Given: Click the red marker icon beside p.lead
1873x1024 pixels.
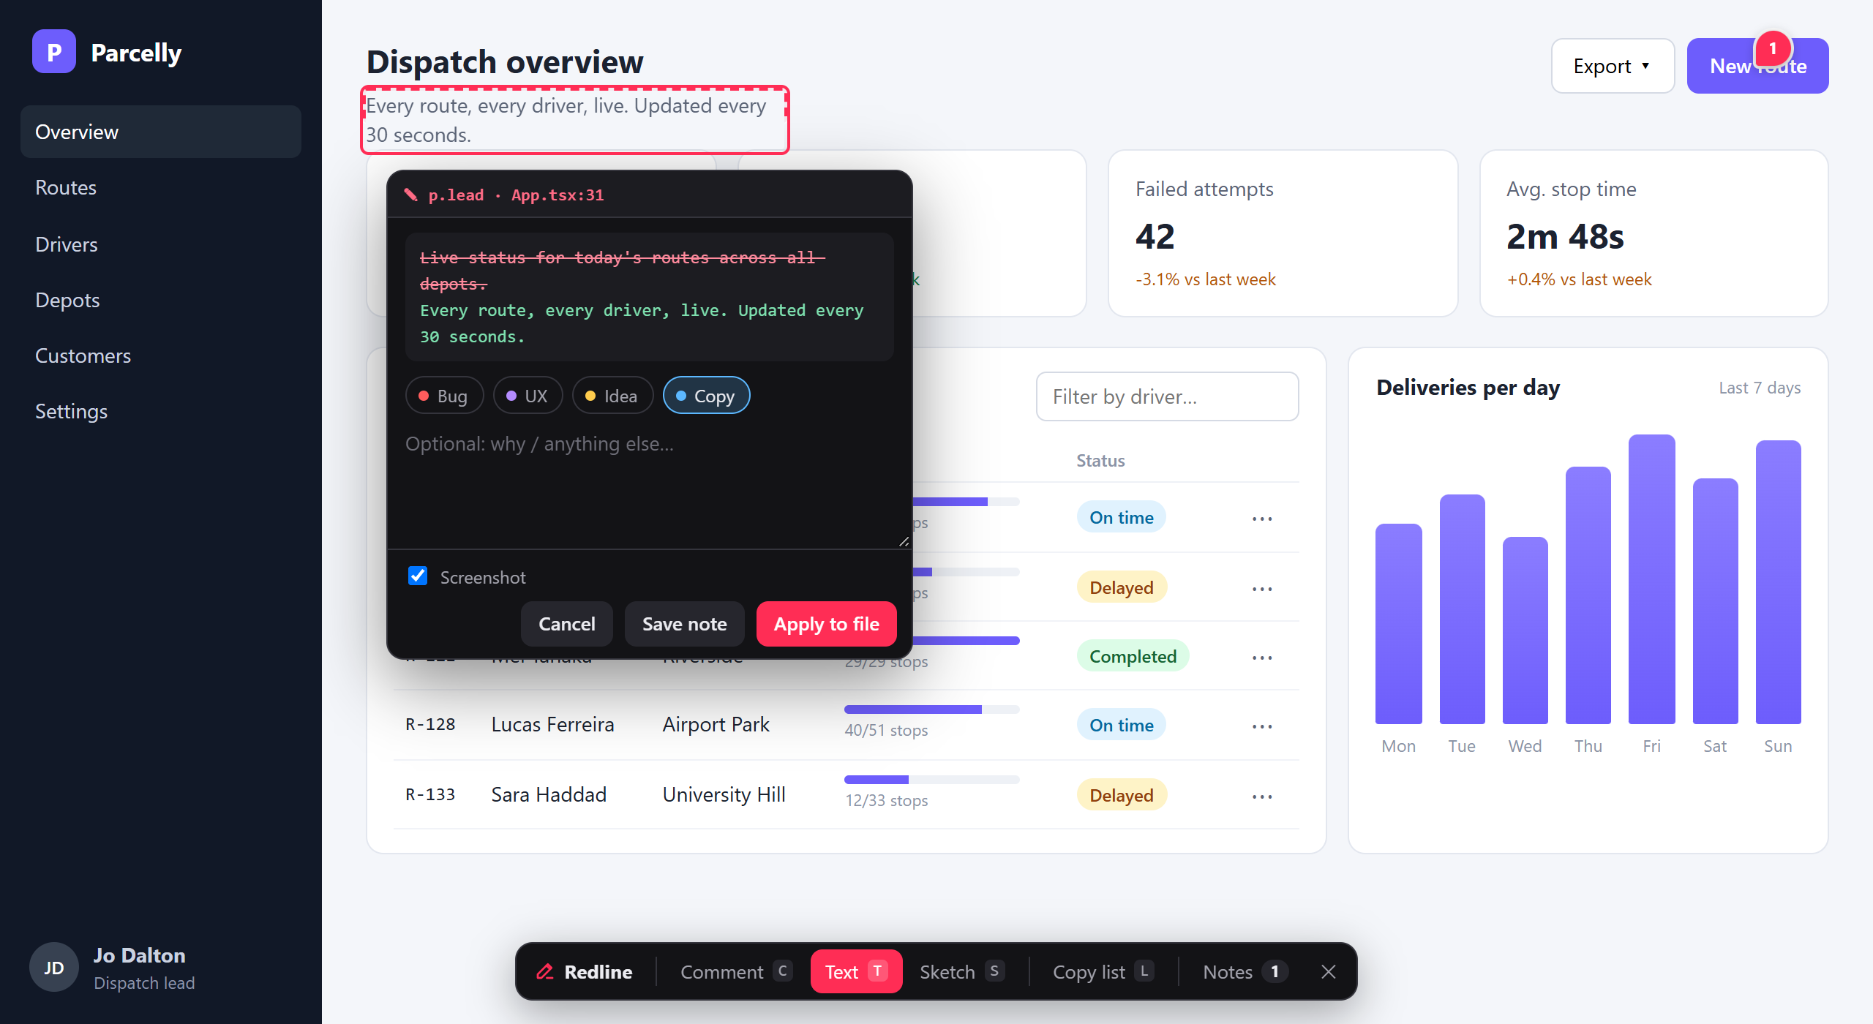Looking at the screenshot, I should pos(411,195).
